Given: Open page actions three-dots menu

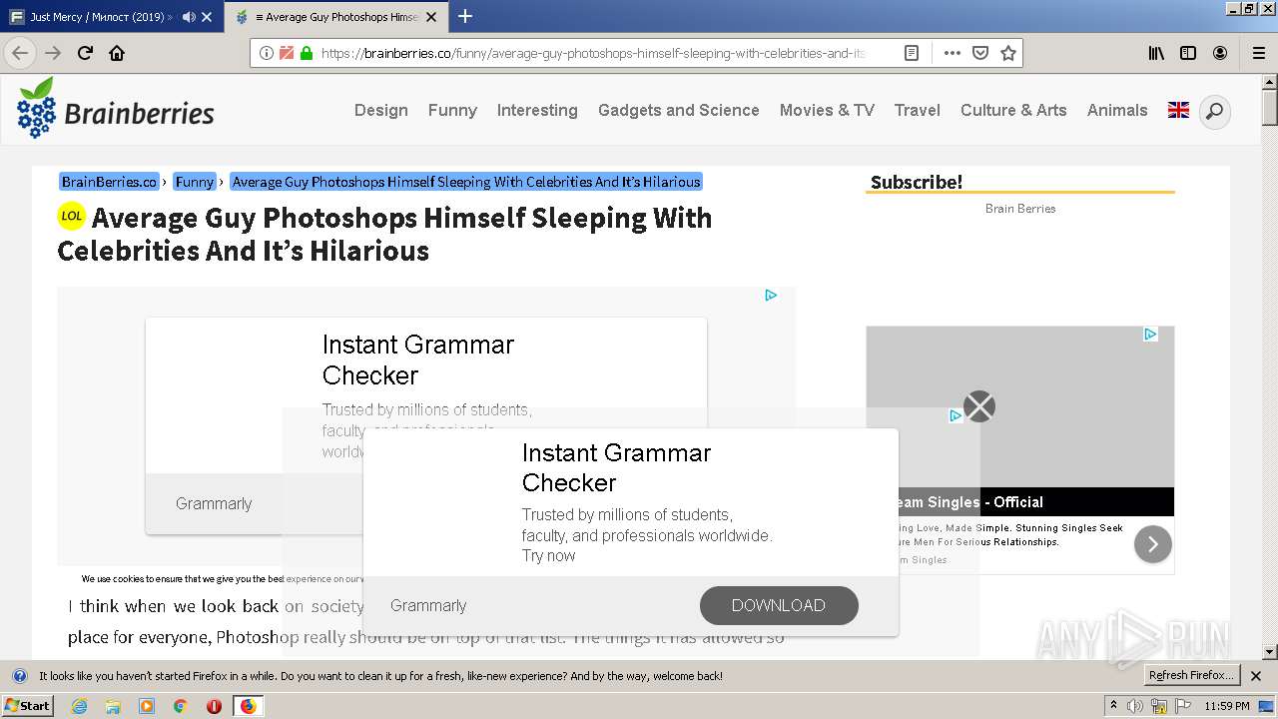Looking at the screenshot, I should click(953, 53).
